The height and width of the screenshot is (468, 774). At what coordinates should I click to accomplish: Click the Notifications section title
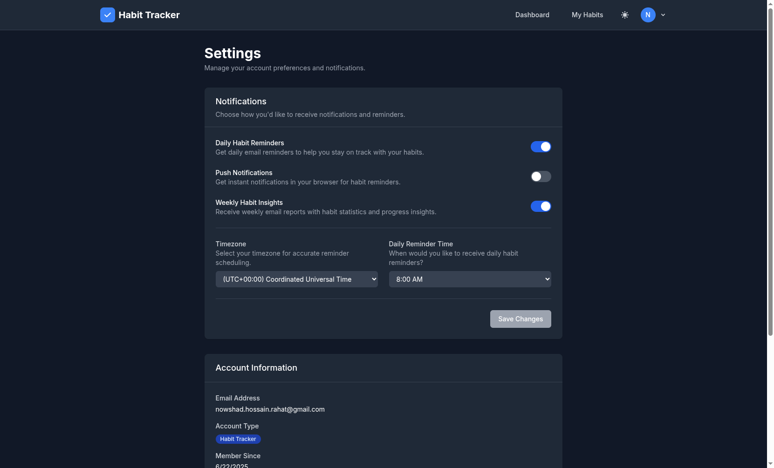tap(241, 101)
